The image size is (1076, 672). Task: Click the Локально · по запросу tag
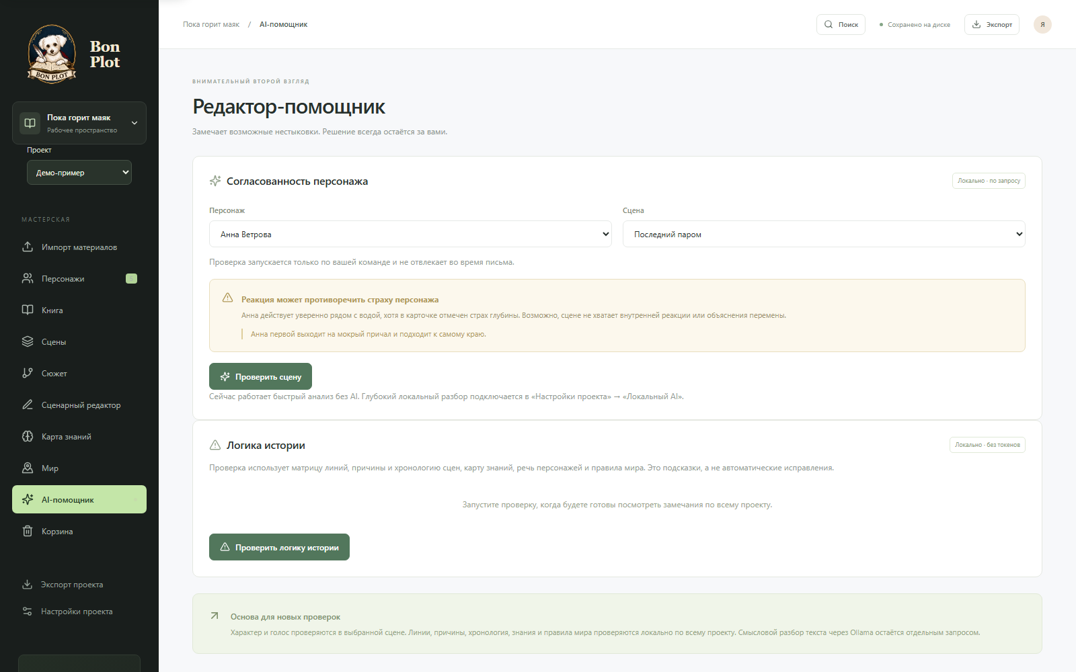coord(989,181)
